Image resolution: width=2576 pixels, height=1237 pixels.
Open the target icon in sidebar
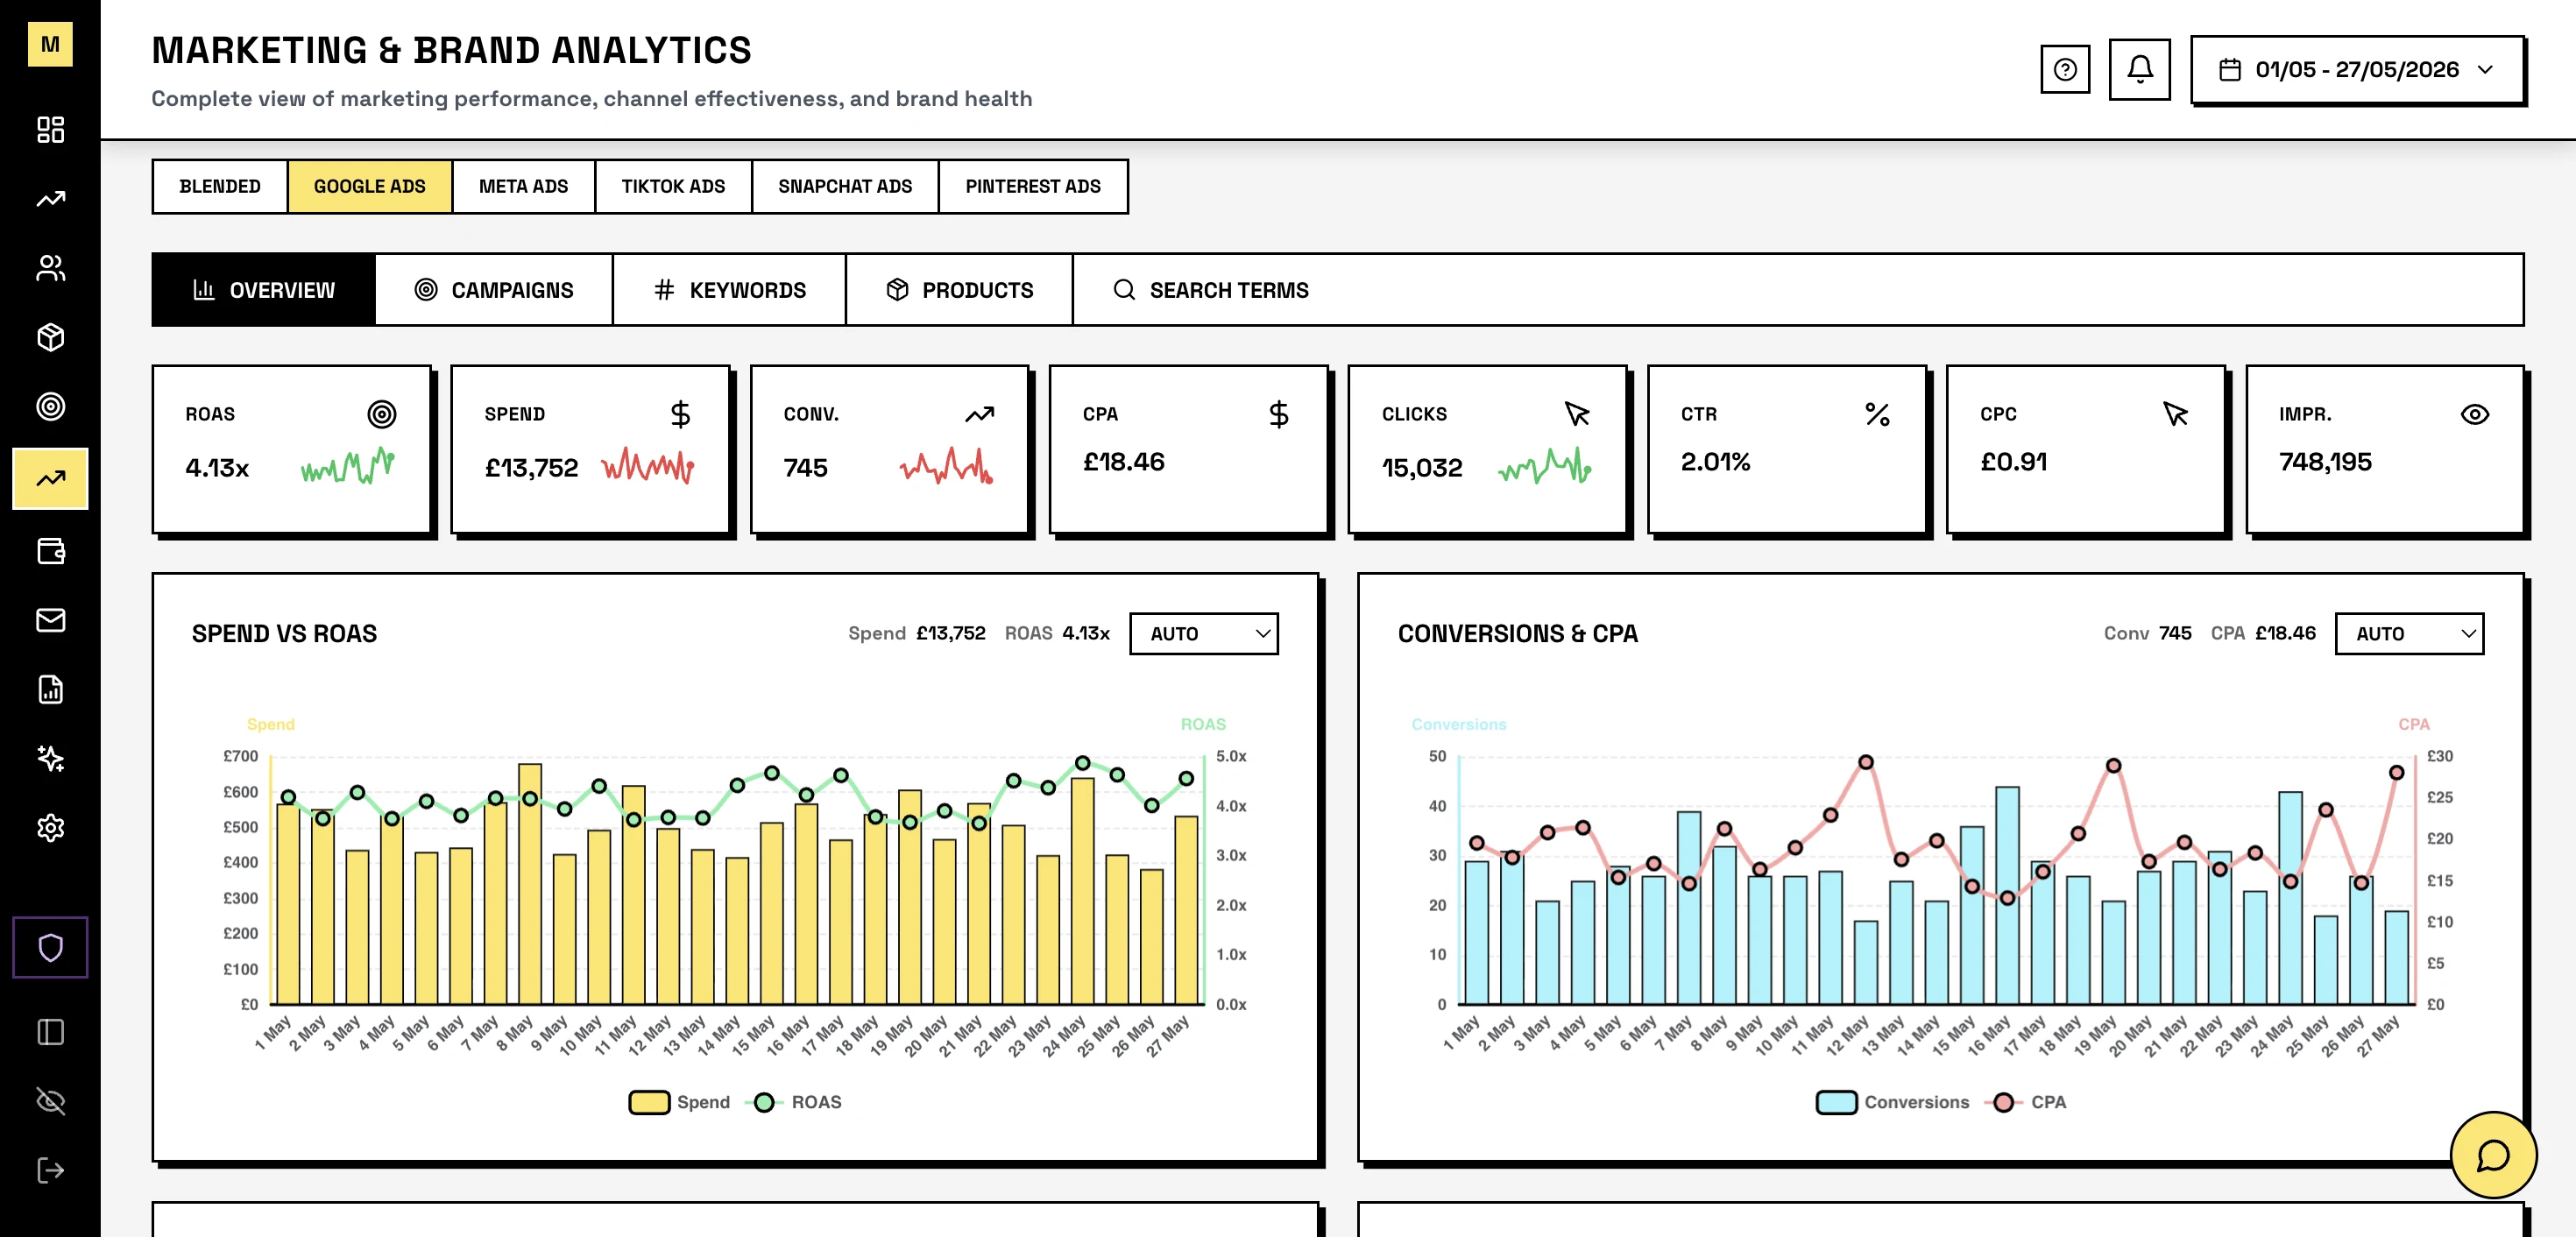(50, 406)
